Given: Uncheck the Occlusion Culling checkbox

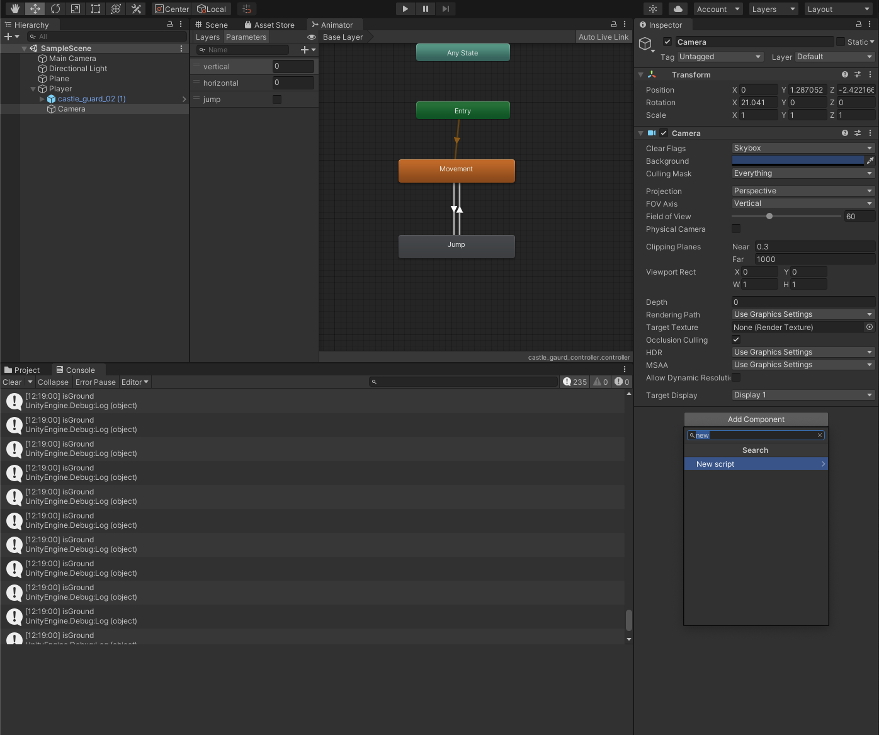Looking at the screenshot, I should pos(736,340).
